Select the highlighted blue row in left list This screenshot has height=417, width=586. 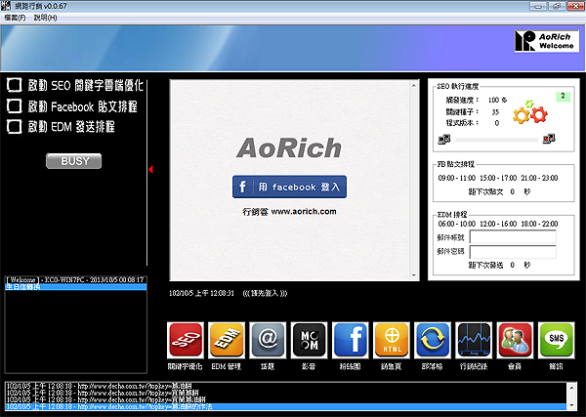tap(75, 287)
